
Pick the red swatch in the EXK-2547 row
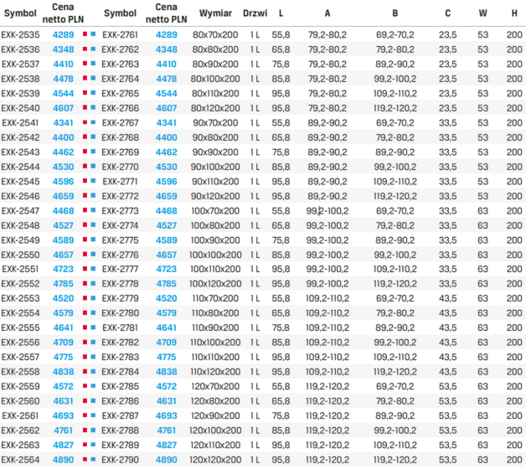pyautogui.click(x=85, y=210)
